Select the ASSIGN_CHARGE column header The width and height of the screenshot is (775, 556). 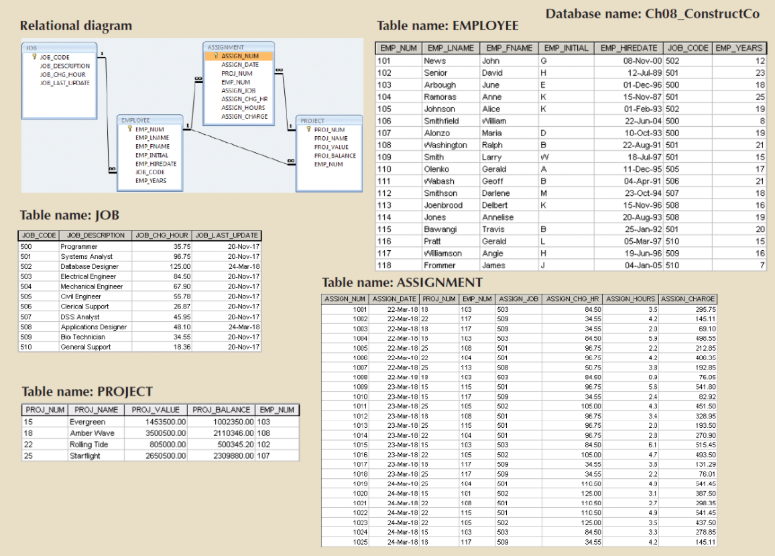(x=689, y=299)
